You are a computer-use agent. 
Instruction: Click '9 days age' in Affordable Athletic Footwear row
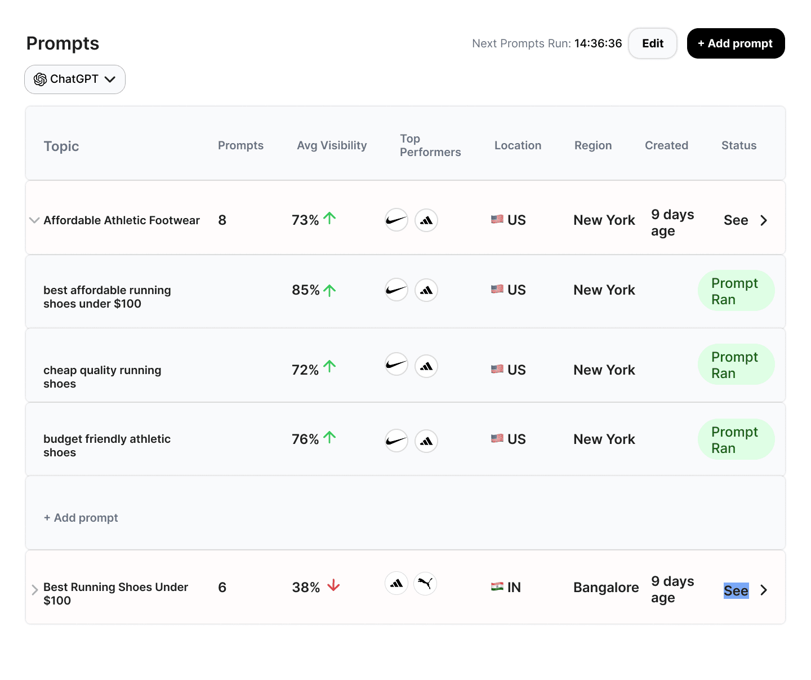(x=672, y=223)
